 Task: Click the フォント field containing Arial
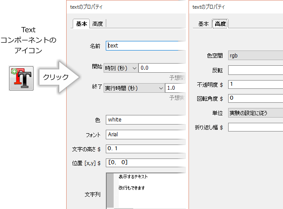coord(146,135)
